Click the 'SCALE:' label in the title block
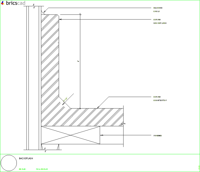Screen dimensions: 200x172 click(22, 169)
